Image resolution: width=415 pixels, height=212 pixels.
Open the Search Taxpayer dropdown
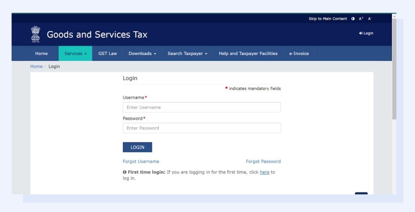187,53
